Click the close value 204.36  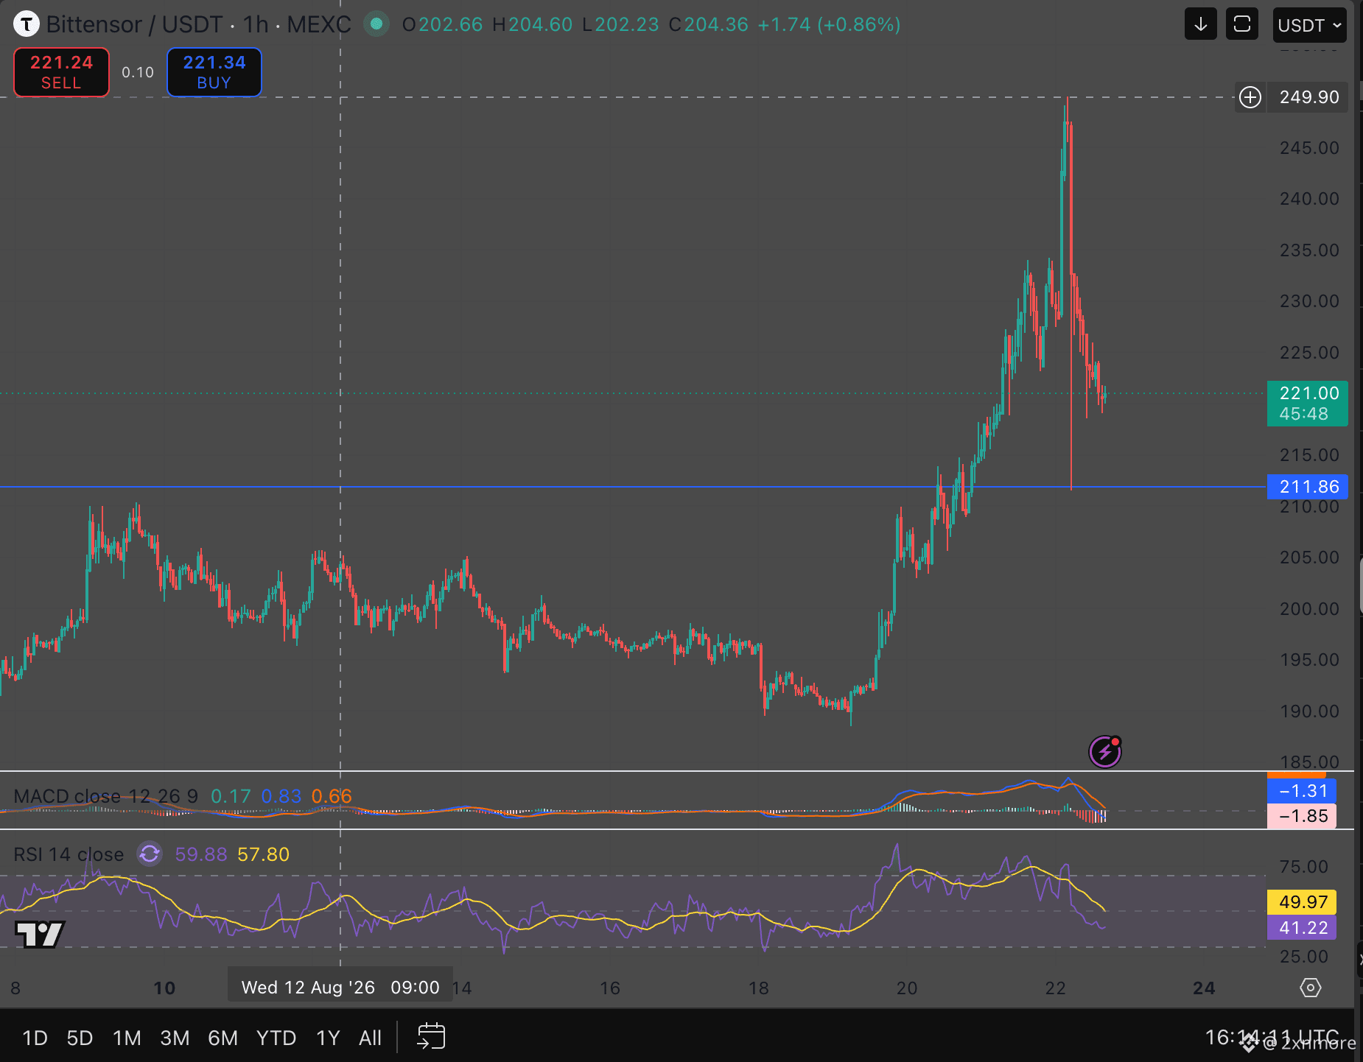[716, 24]
